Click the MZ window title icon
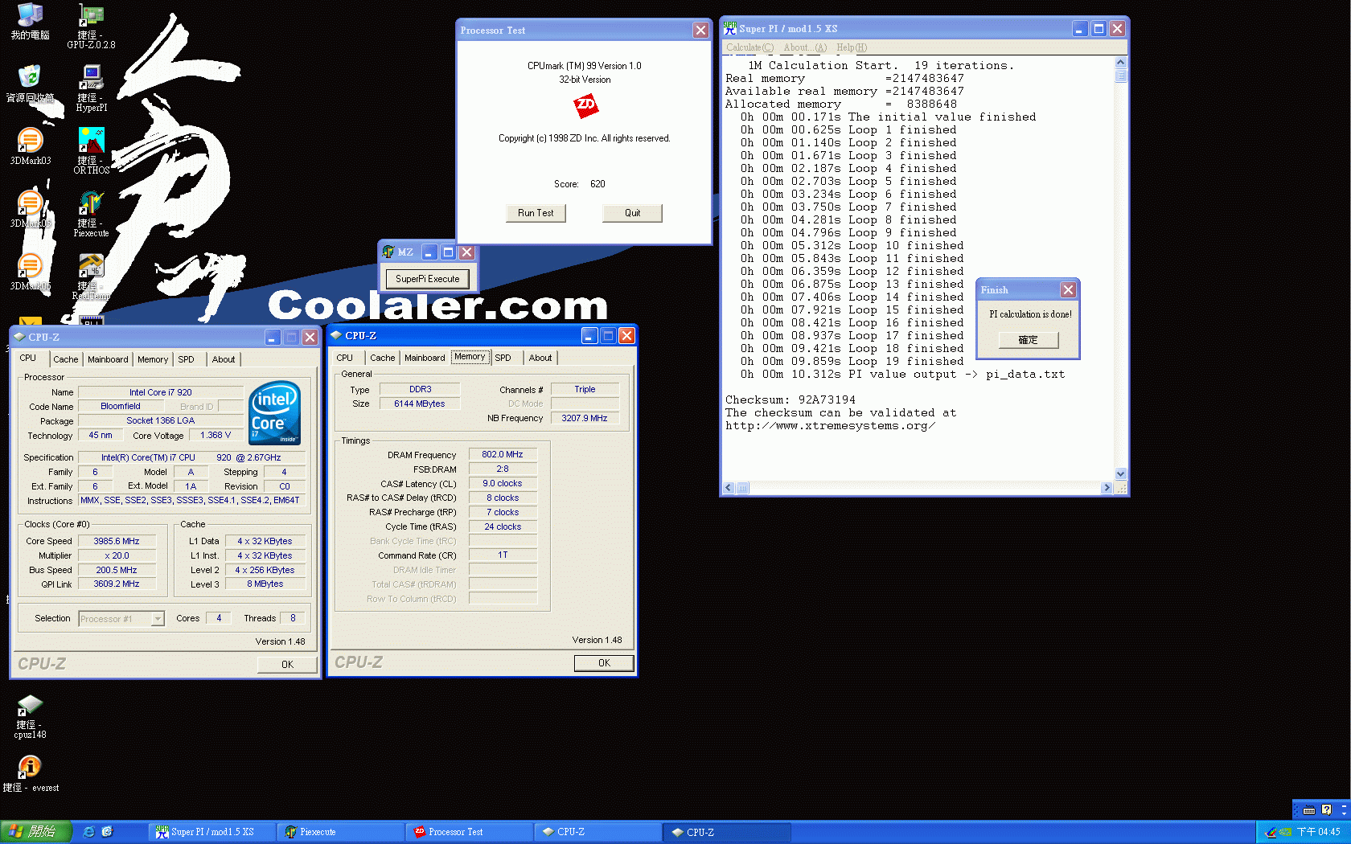Image resolution: width=1351 pixels, height=844 pixels. 388,252
